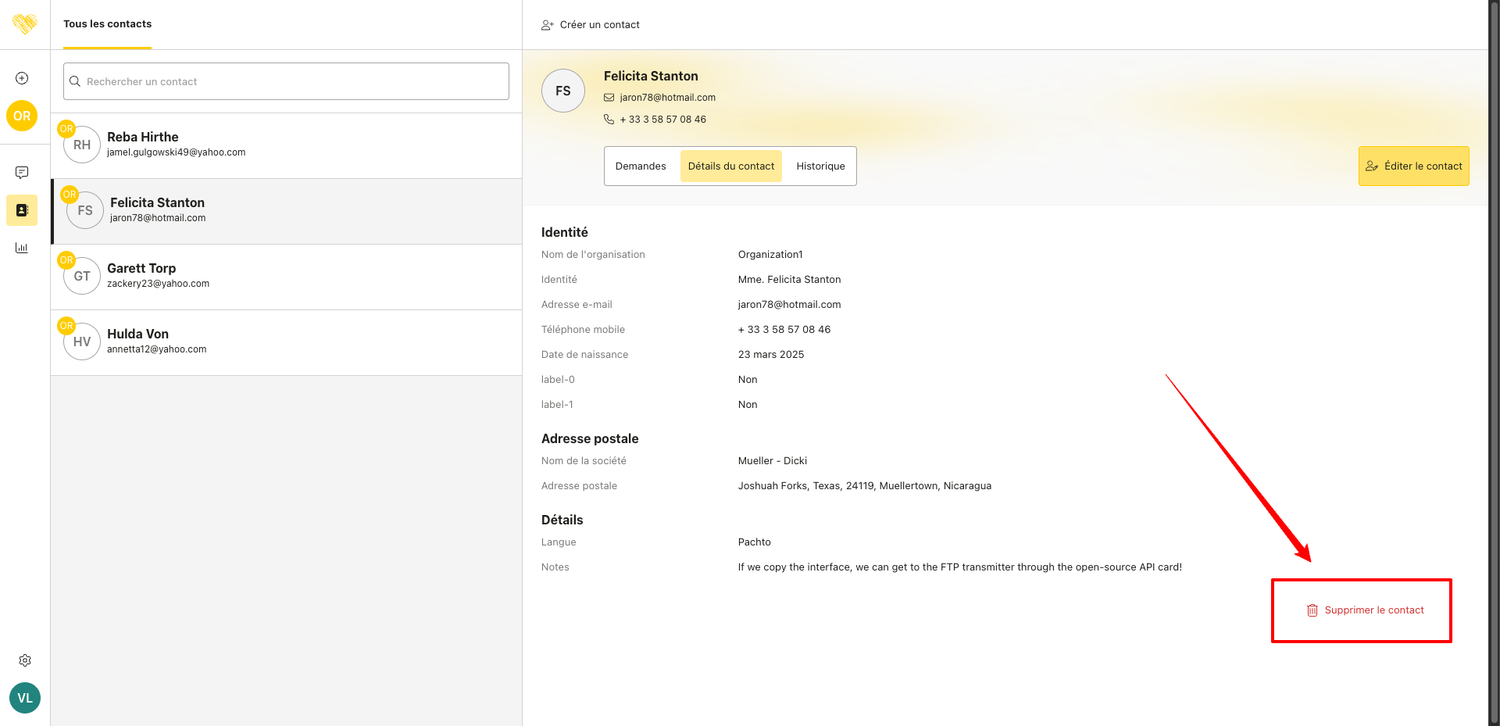This screenshot has width=1500, height=726.
Task: Click the trash icon to delete contact
Action: pos(1312,610)
